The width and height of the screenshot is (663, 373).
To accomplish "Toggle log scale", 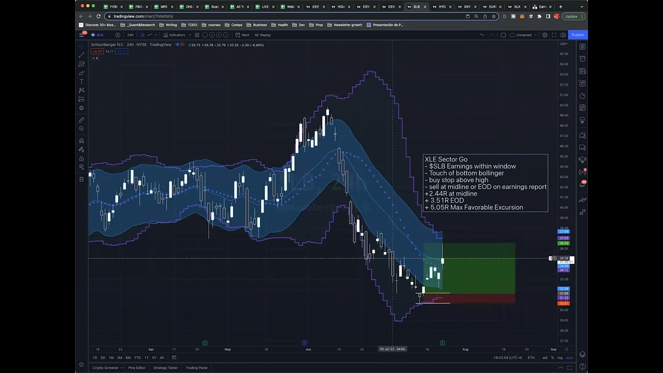I will point(560,357).
